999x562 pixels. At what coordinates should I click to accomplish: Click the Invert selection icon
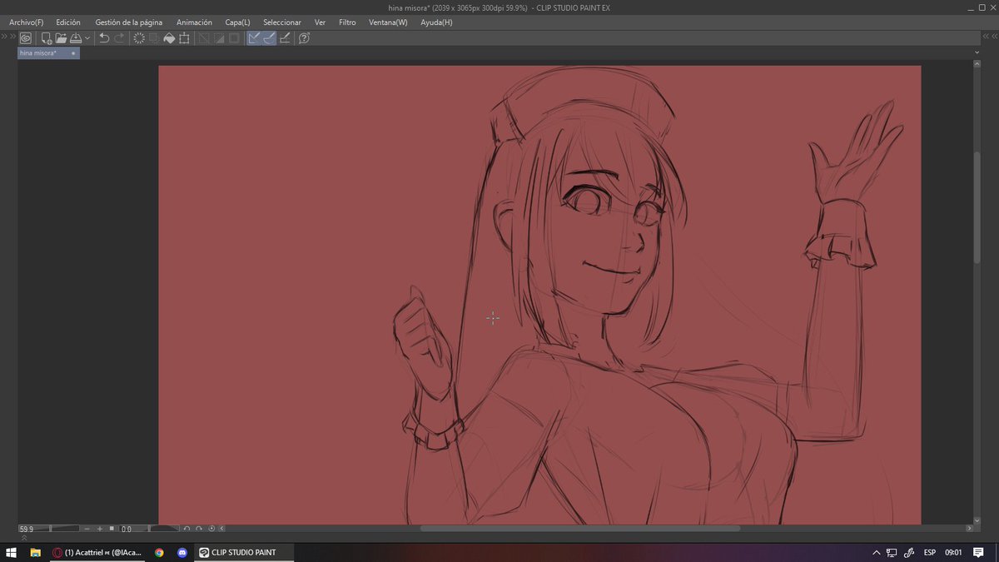219,38
